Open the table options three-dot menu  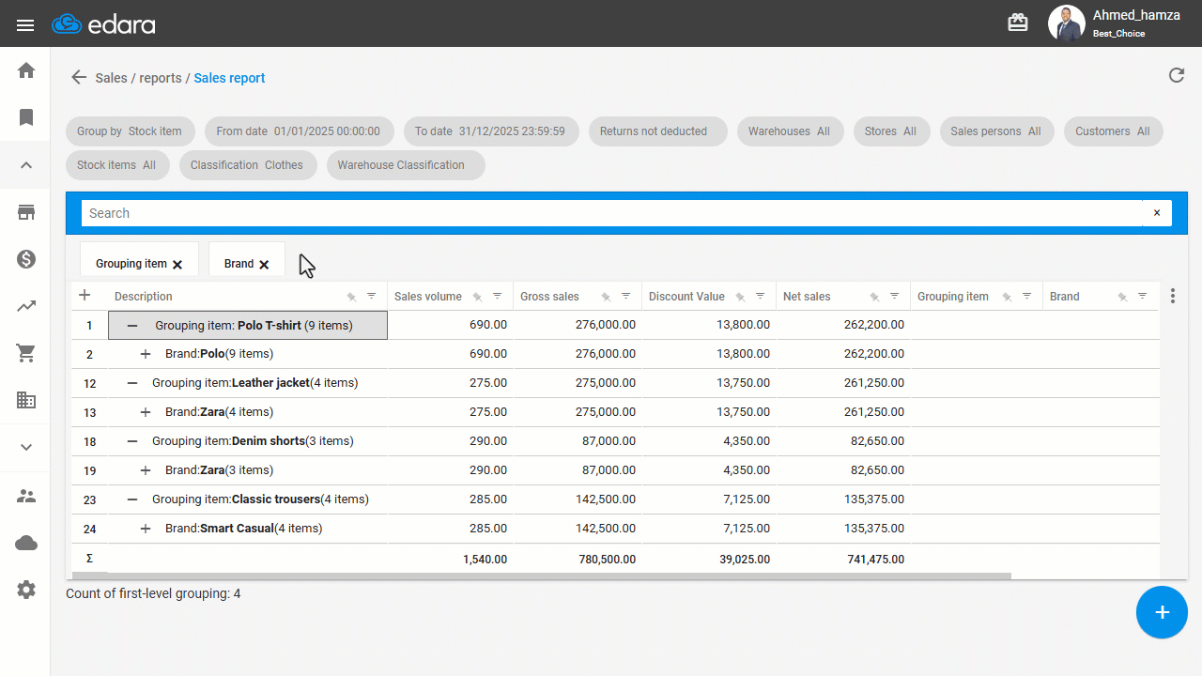tap(1173, 296)
